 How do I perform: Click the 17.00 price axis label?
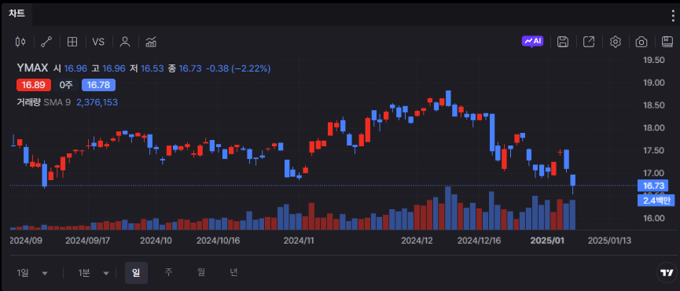click(x=653, y=173)
